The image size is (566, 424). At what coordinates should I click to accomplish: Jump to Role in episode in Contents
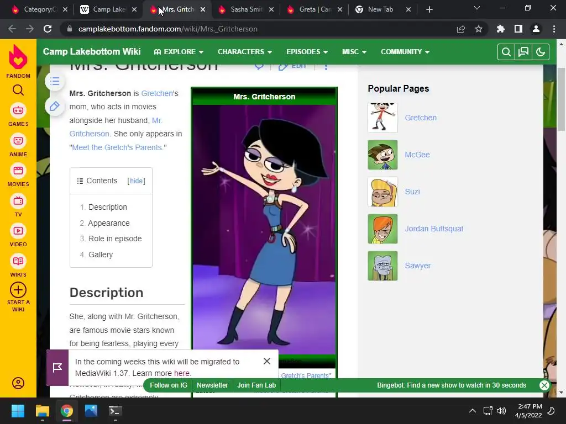(115, 239)
